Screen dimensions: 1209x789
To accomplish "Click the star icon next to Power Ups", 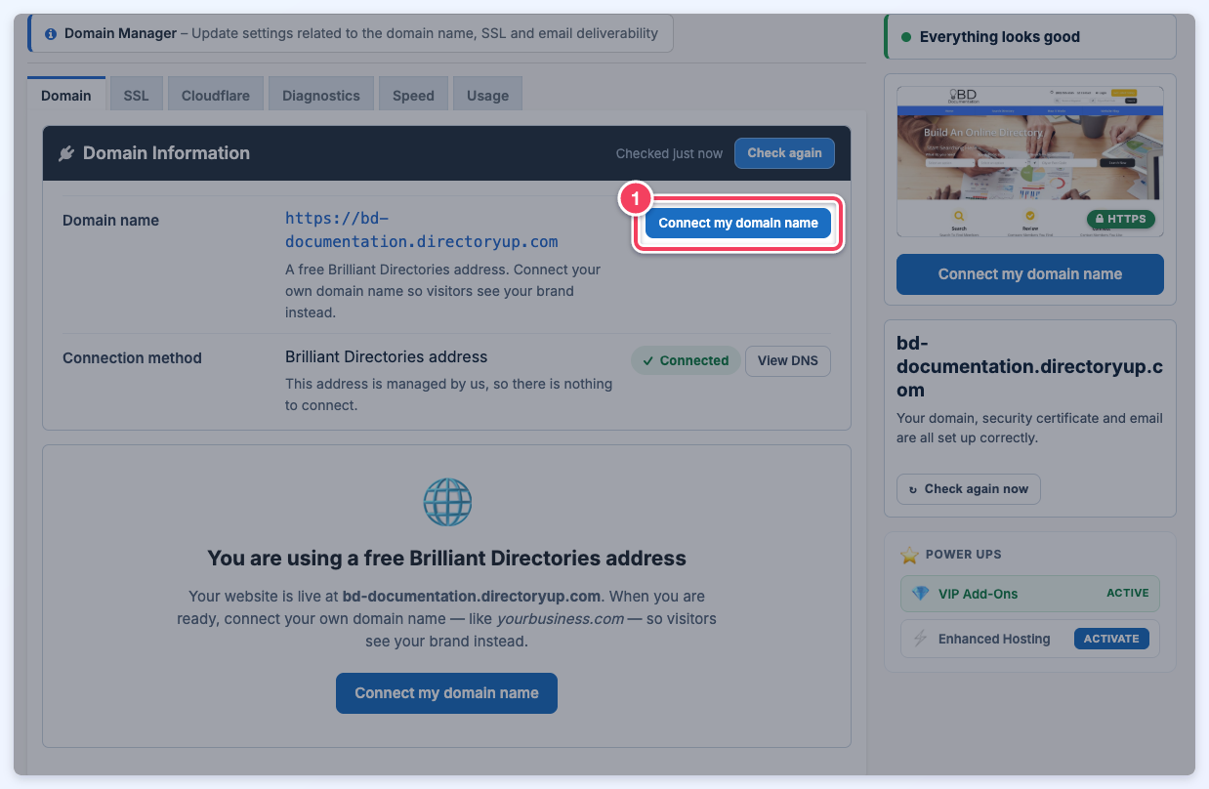I will (x=909, y=555).
